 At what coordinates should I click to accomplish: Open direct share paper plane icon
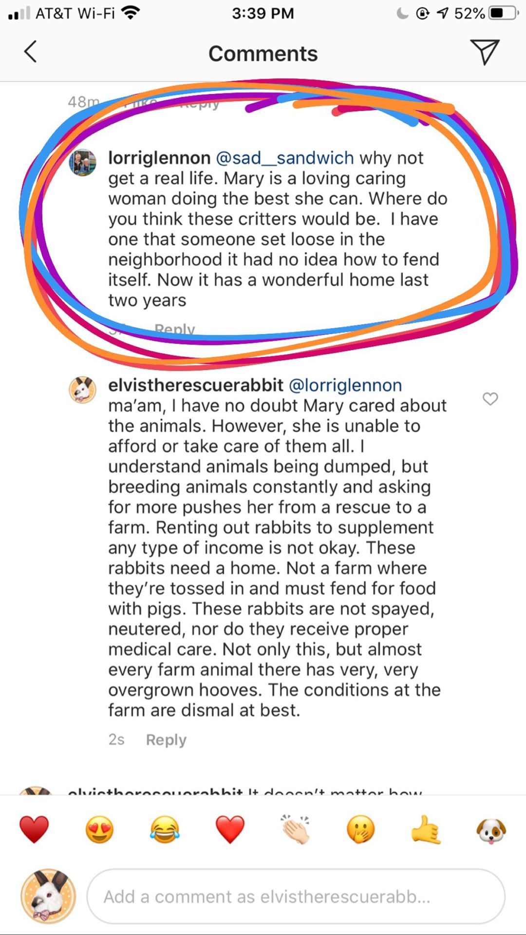pyautogui.click(x=484, y=52)
